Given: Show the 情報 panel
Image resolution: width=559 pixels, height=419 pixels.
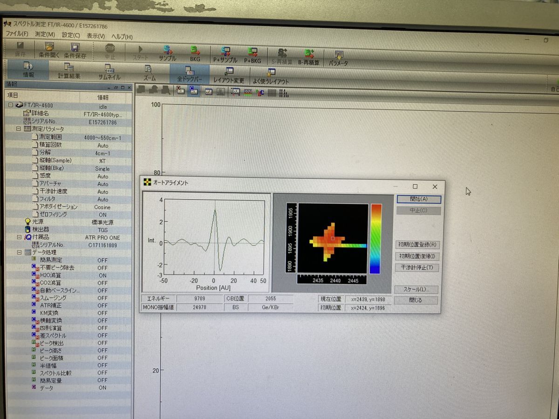Looking at the screenshot, I should pyautogui.click(x=28, y=70).
